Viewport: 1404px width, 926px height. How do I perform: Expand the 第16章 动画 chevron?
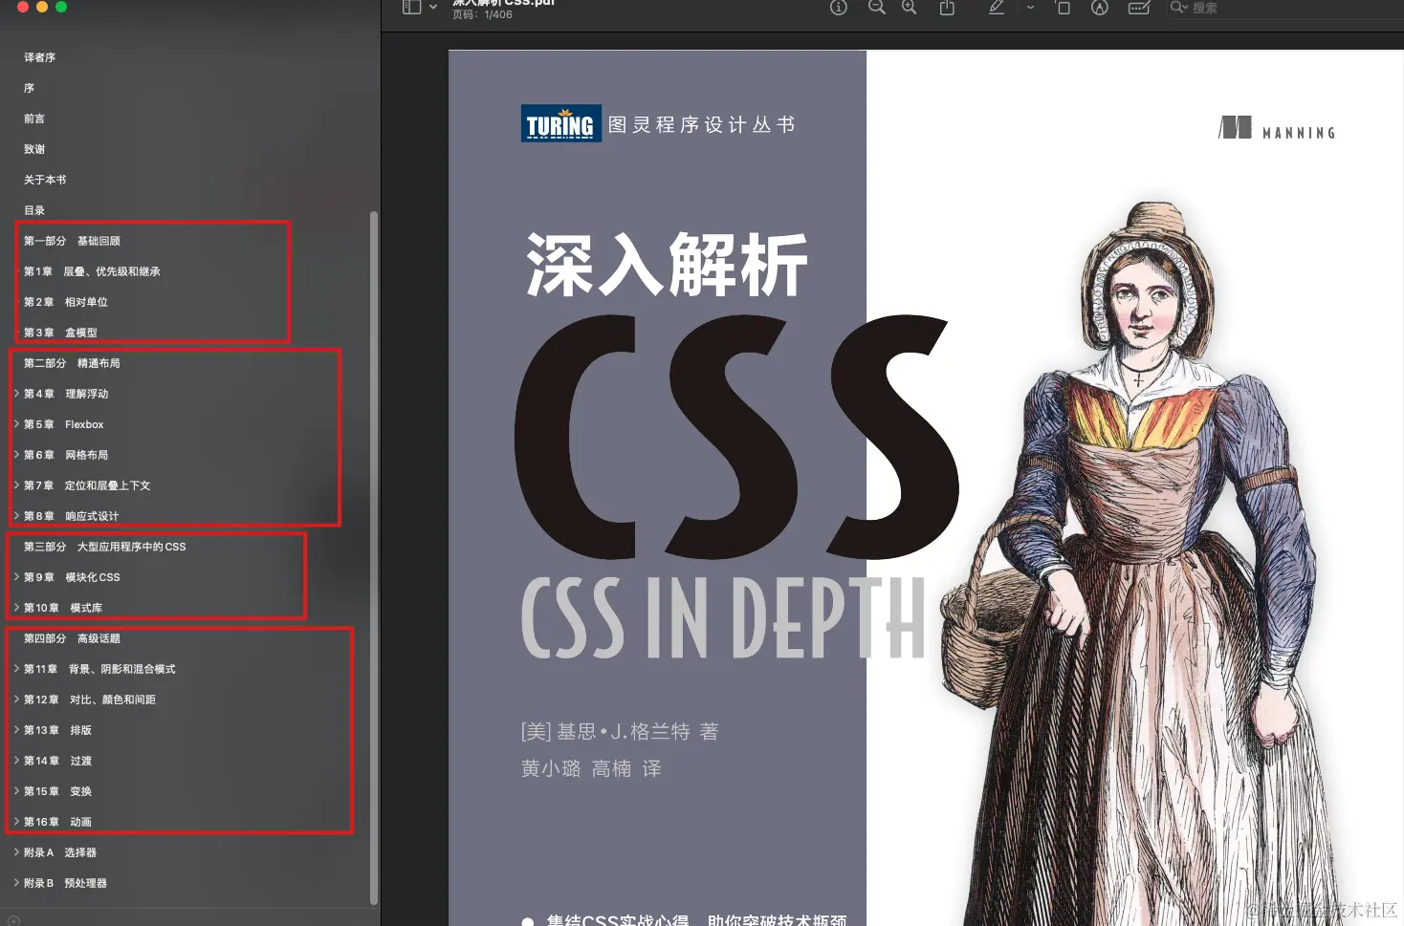(x=16, y=822)
